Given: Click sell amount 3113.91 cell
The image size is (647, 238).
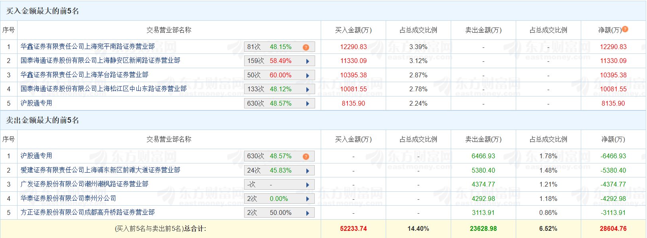Looking at the screenshot, I should pyautogui.click(x=483, y=213).
